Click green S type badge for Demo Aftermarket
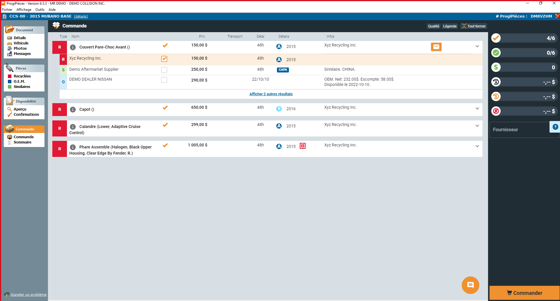 click(63, 70)
